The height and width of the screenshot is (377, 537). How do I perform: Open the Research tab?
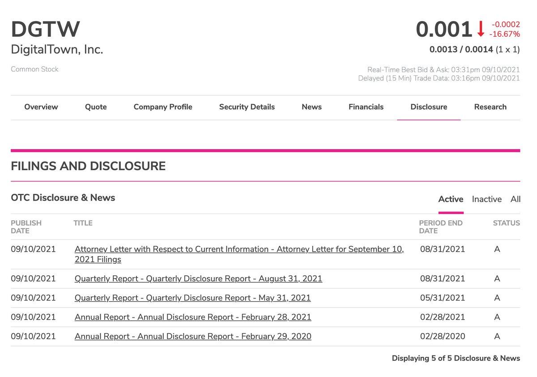(x=490, y=107)
